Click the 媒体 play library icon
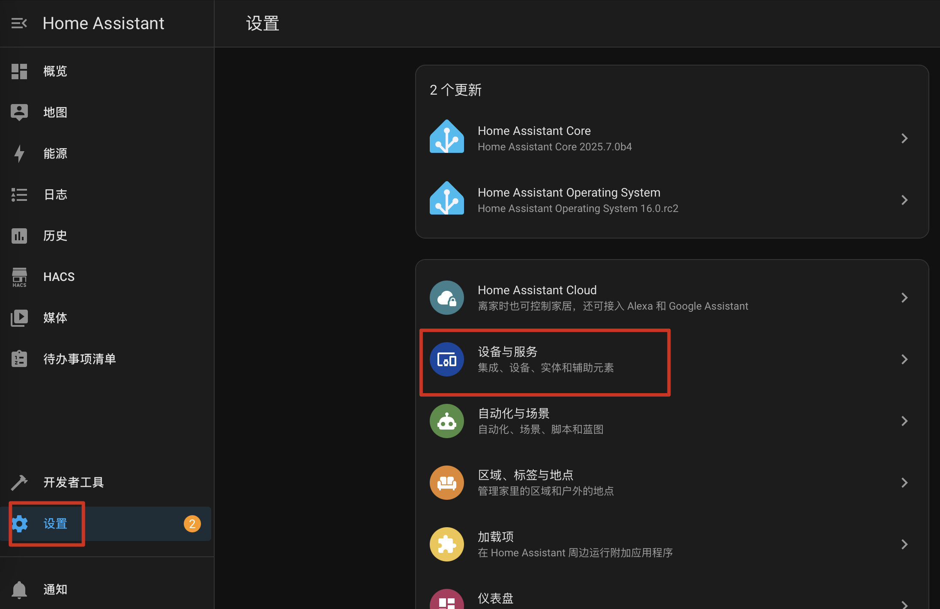The image size is (940, 609). pyautogui.click(x=19, y=318)
